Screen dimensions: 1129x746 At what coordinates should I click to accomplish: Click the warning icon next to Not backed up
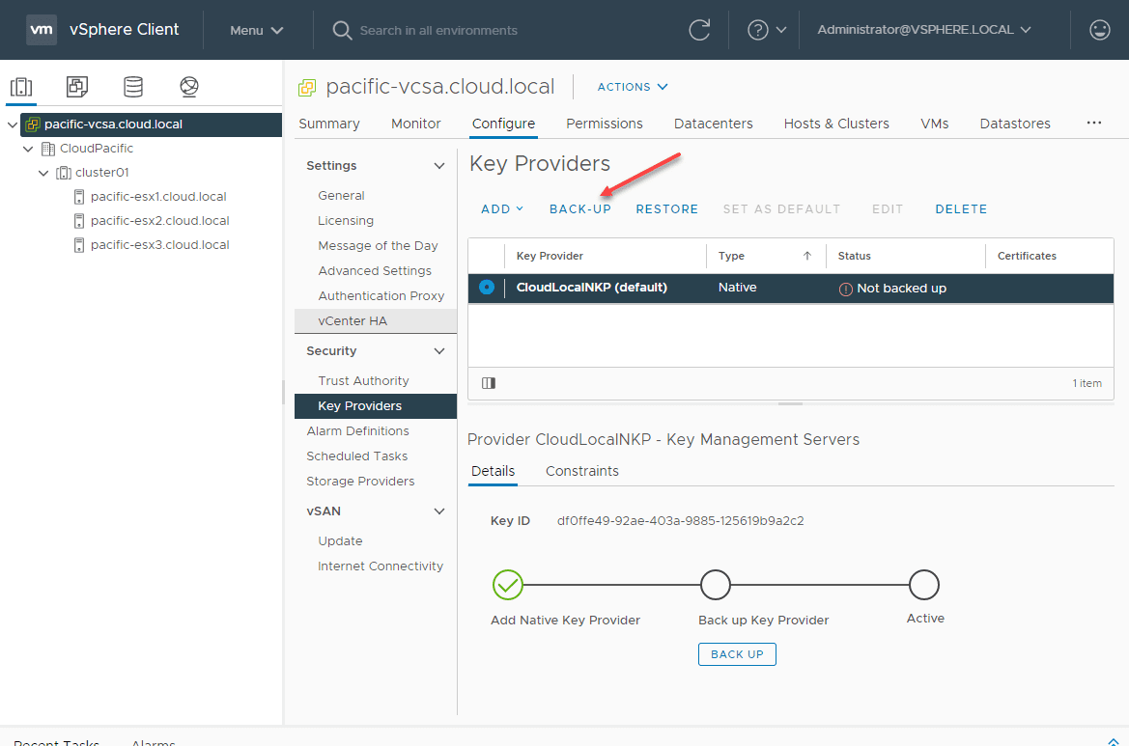[x=844, y=287]
